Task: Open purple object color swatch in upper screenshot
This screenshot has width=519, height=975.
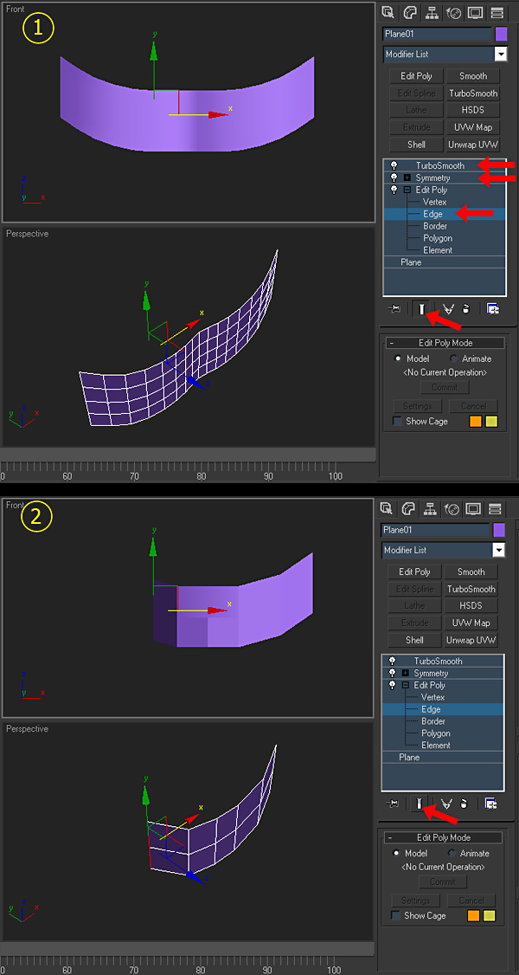Action: click(x=501, y=34)
